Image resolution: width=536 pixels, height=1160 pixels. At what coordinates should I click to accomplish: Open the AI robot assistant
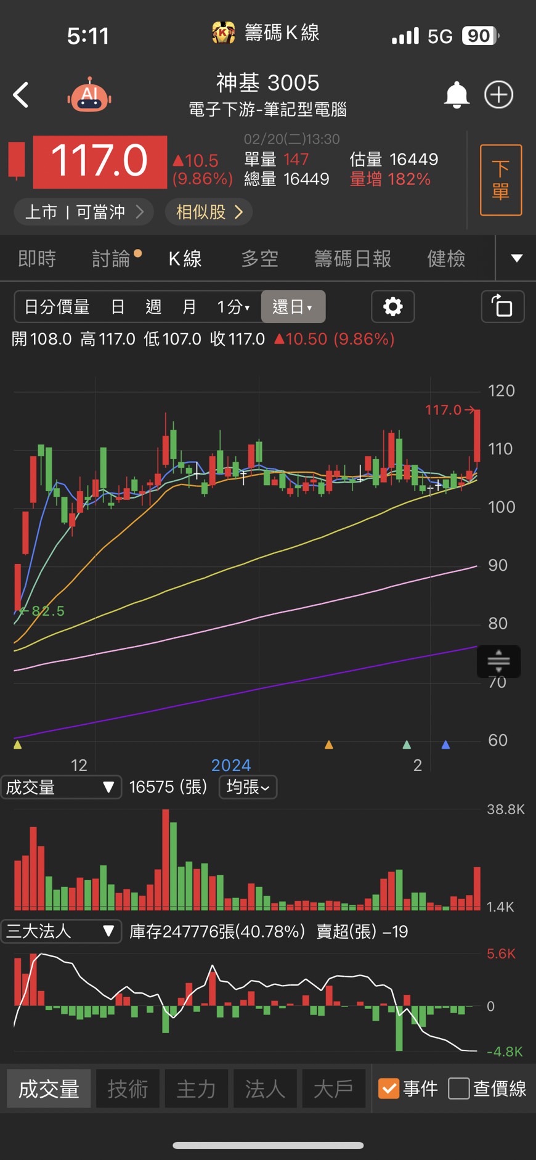click(90, 96)
